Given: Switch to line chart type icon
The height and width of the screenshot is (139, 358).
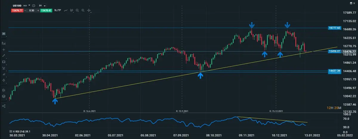Looking at the screenshot, I should point(65,10).
